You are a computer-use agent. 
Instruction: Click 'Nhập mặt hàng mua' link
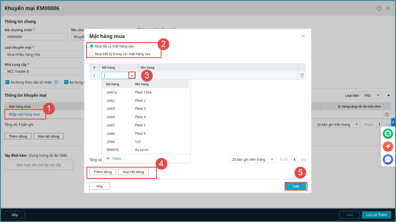click(24, 114)
